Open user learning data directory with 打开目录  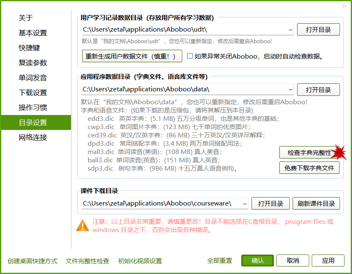coord(318,29)
